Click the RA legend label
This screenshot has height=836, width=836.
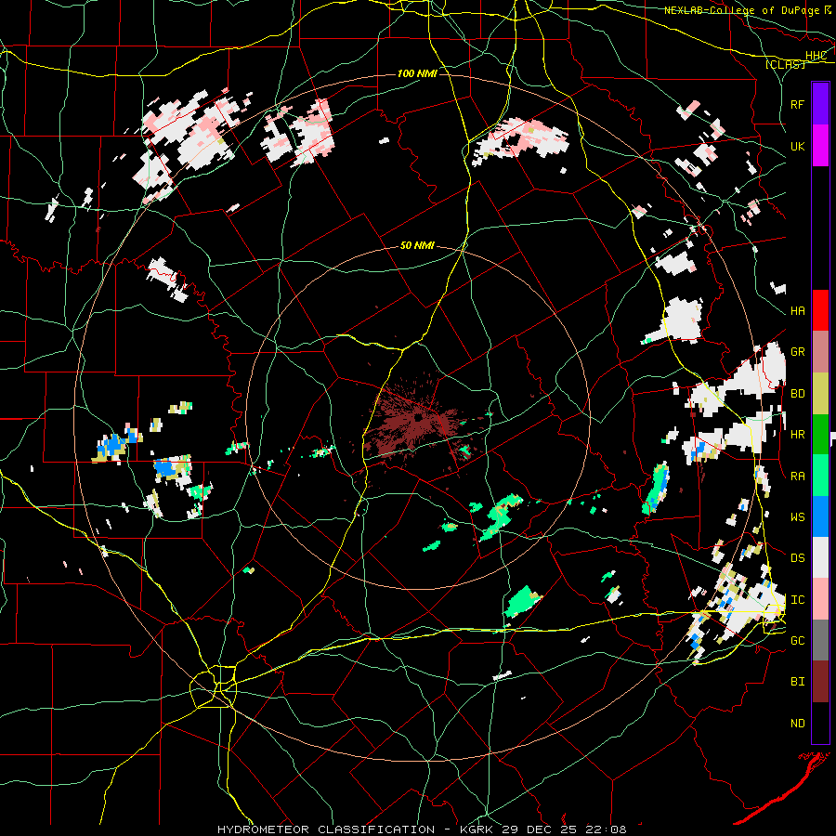coord(798,476)
